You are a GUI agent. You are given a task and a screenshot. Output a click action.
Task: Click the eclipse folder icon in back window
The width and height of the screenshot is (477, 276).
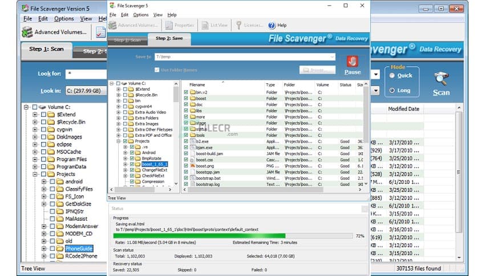click(51, 144)
